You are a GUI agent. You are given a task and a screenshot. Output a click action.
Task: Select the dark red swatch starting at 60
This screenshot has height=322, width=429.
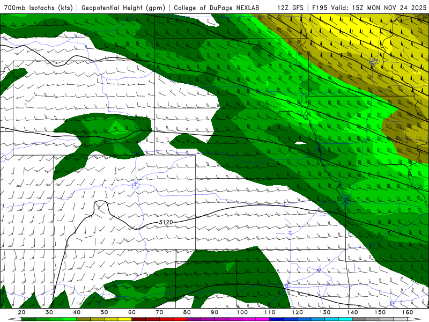139,319
